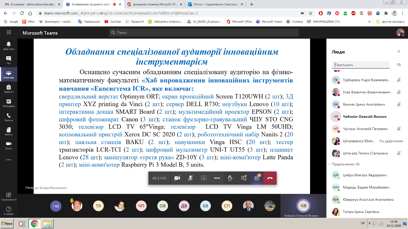Open the Activity feed in Teams sidebar
Image resolution: width=408 pixels, height=229 pixels.
pyautogui.click(x=9, y=46)
